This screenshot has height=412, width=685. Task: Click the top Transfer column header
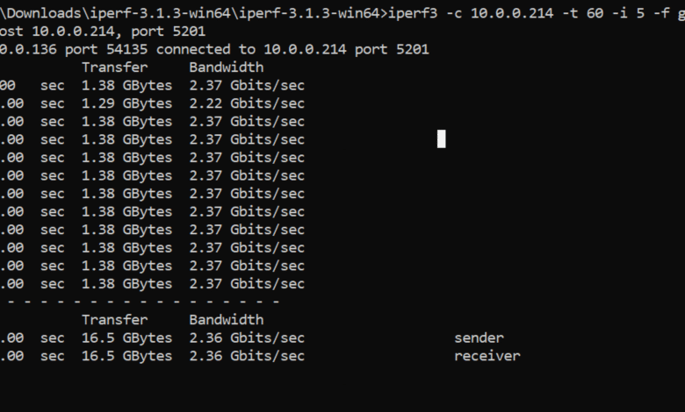114,67
